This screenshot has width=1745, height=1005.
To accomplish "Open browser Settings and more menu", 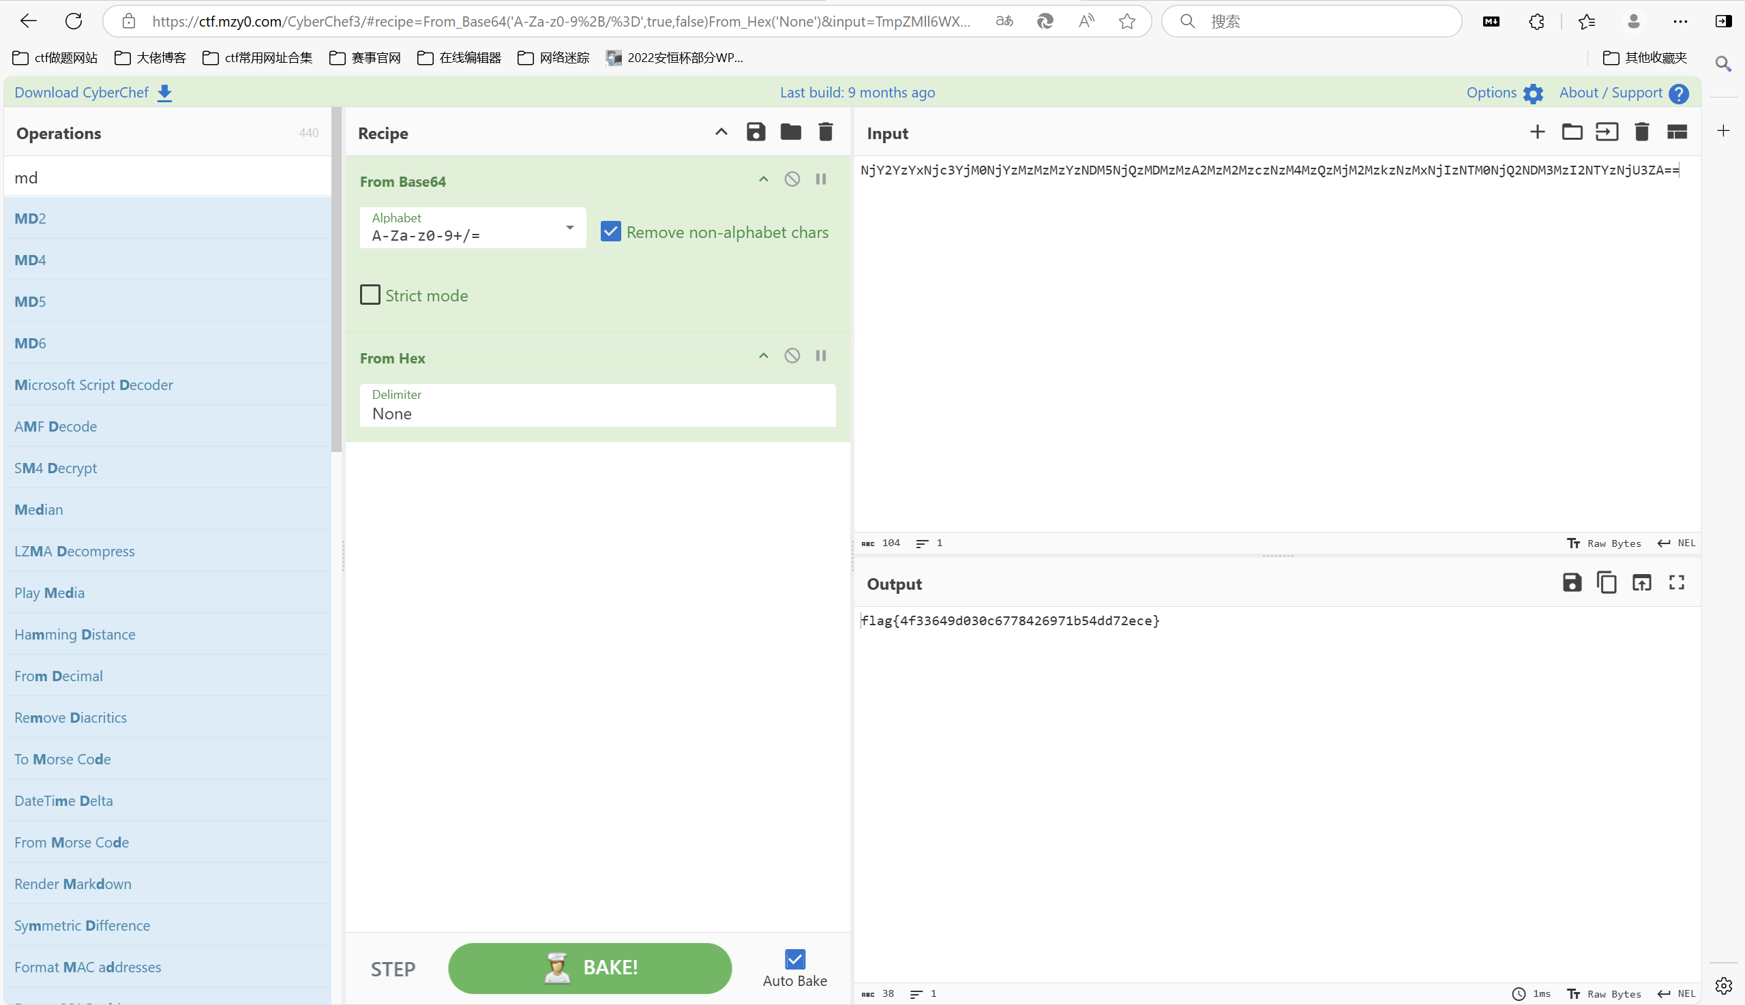I will point(1680,21).
